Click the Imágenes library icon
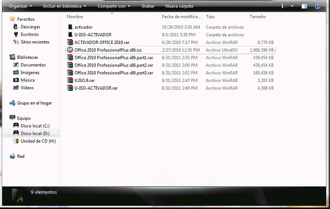 click(x=16, y=73)
